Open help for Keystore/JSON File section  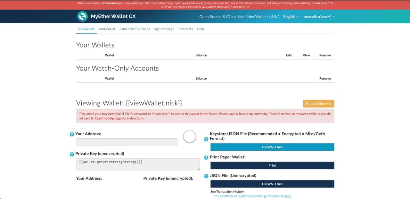(206, 139)
